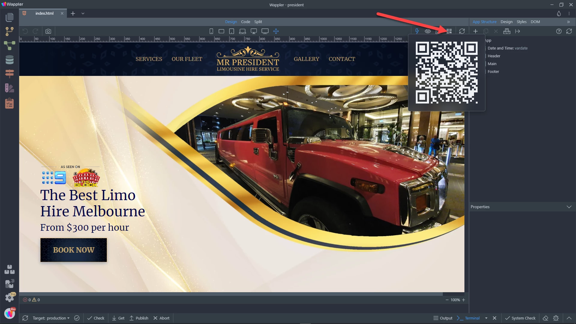Click the zoom plus next to 100%
The image size is (576, 324).
click(x=463, y=300)
